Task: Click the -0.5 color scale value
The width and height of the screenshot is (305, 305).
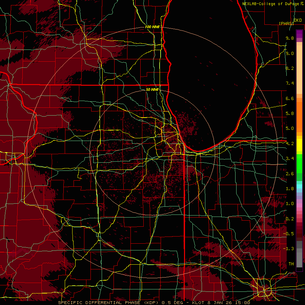Action: [x=288, y=233]
